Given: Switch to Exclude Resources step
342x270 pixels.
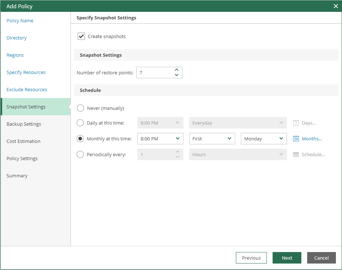Looking at the screenshot, I should (x=27, y=89).
